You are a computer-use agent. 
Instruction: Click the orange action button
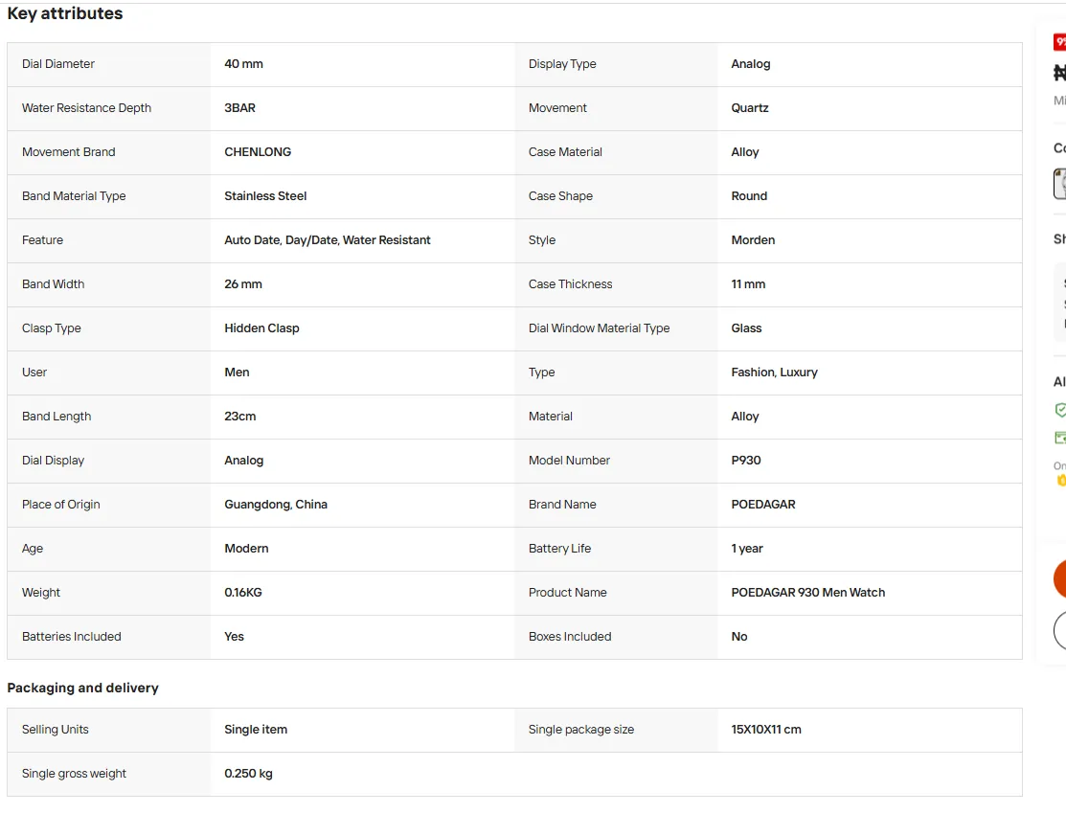point(1060,578)
